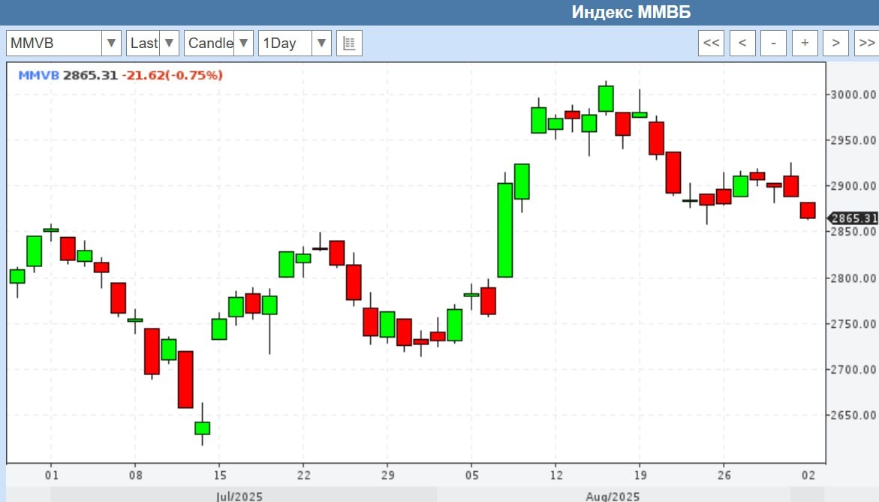
Task: Click the 26 date label on time axis
Action: (x=724, y=475)
